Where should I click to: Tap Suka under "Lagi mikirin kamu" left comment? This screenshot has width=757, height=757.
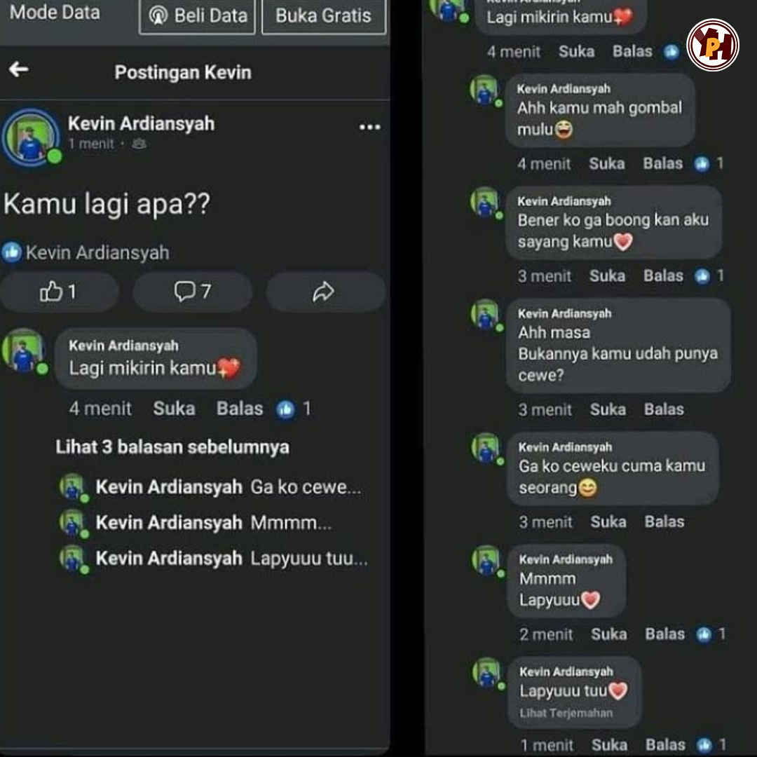[x=175, y=409]
